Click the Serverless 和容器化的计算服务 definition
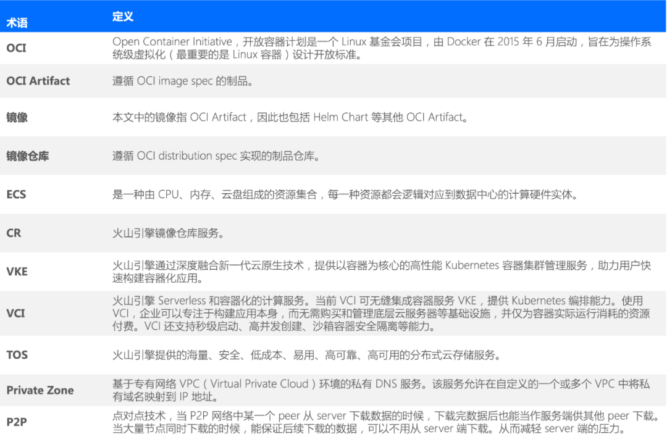Screen dimensions: 667x442 coord(381,313)
